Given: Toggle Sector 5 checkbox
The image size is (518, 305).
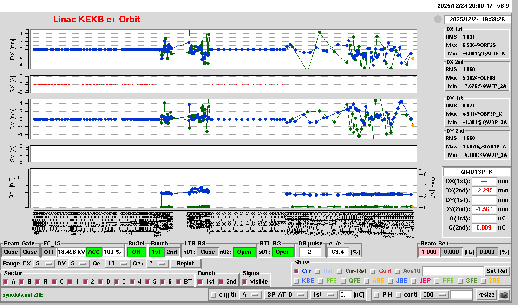Looking at the screenshot, I should [147, 282].
